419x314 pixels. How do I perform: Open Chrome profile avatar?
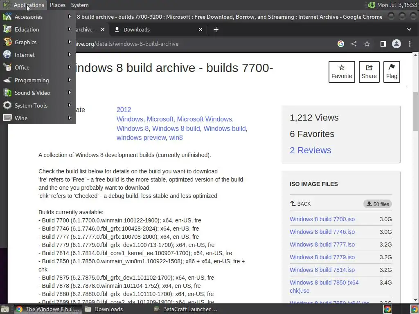tap(396, 44)
